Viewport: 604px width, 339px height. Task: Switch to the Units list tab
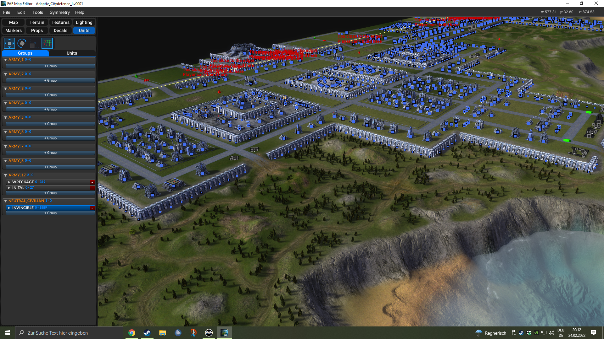(x=72, y=53)
